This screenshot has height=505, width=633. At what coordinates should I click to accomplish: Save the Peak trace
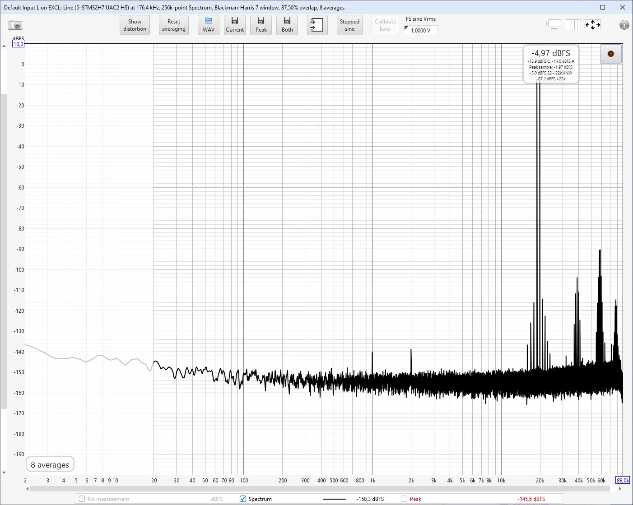point(261,25)
